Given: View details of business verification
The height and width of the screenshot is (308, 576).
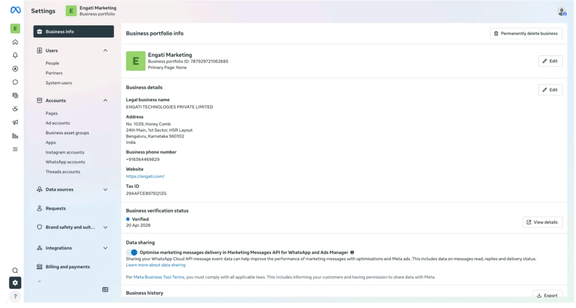Looking at the screenshot, I should (x=542, y=222).
